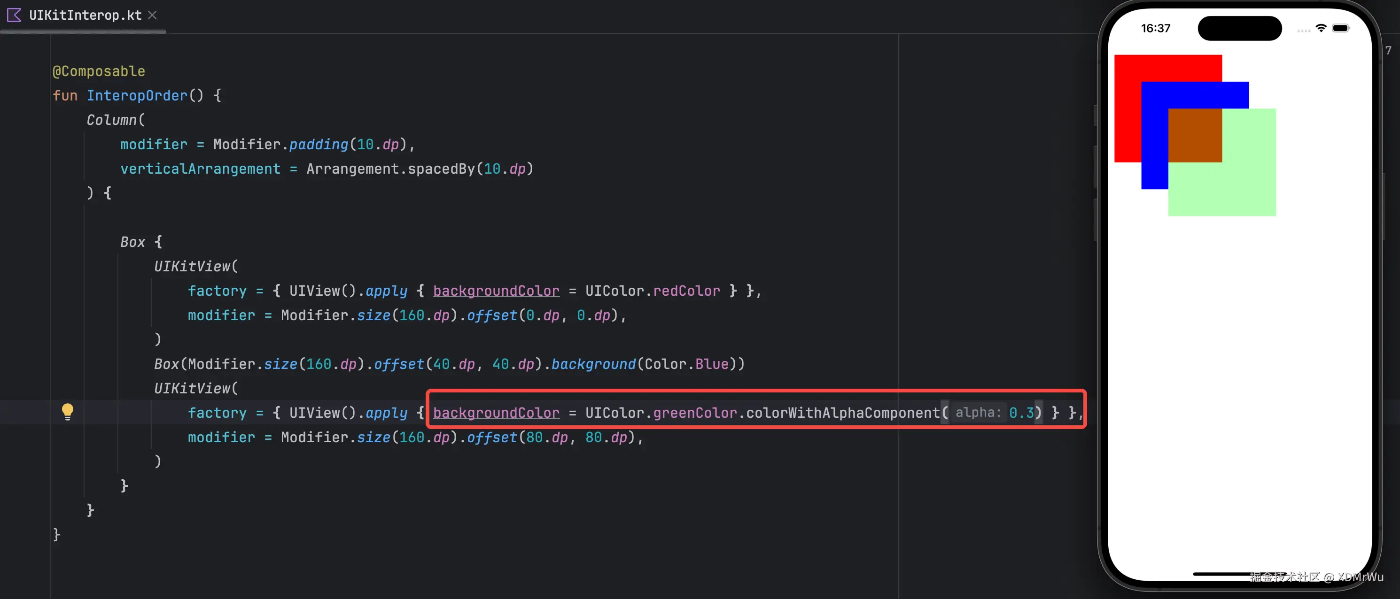Close the UIKitInterop.kt tab
1400x599 pixels.
click(x=153, y=15)
